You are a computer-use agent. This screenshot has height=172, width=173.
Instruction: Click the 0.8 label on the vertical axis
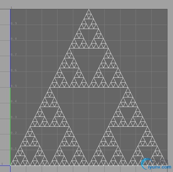pos(14,39)
